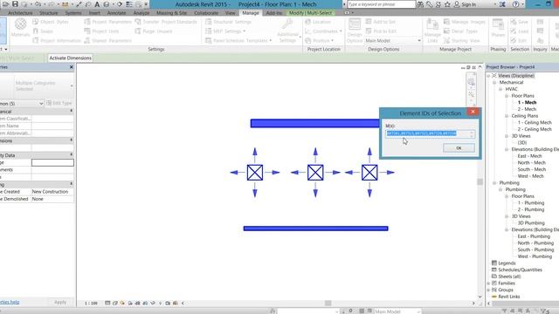
Task: Open the Phases tool
Action: pos(498,28)
